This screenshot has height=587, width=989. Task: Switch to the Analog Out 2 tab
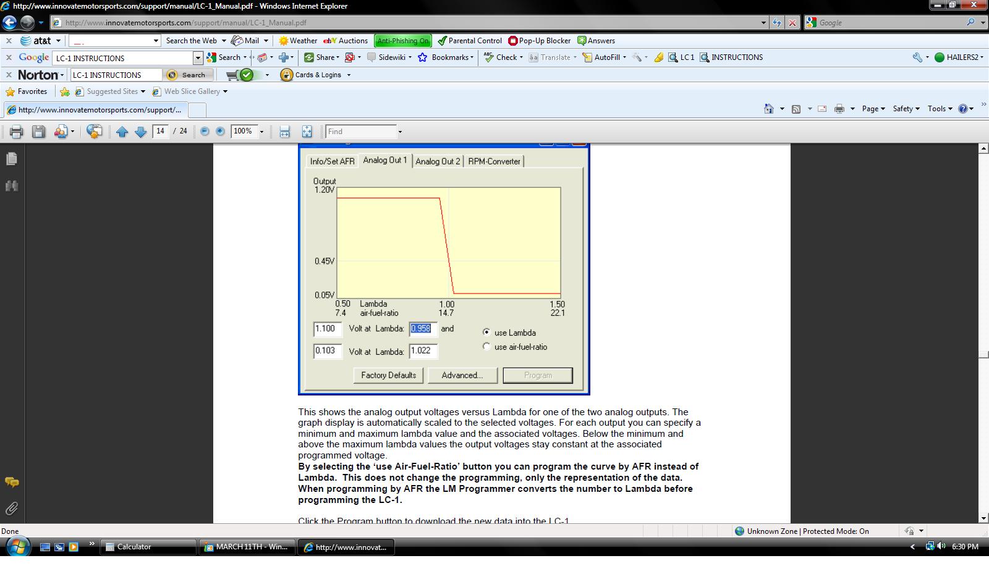[x=438, y=161]
